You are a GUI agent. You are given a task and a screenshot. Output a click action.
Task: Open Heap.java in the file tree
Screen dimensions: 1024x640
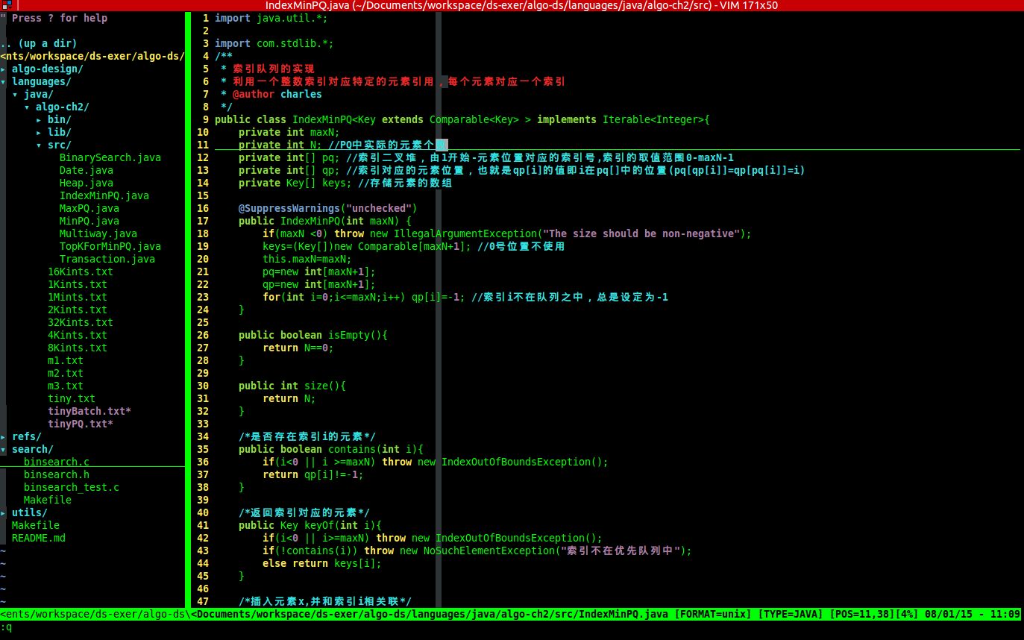86,183
